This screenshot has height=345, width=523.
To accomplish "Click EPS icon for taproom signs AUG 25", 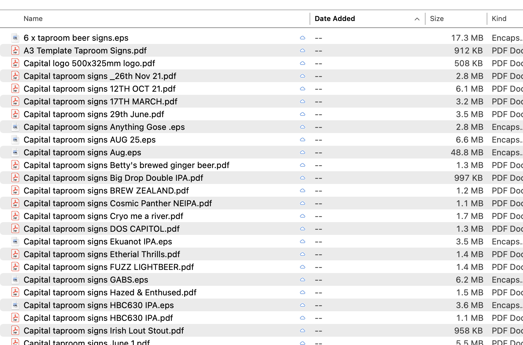I will tap(15, 140).
